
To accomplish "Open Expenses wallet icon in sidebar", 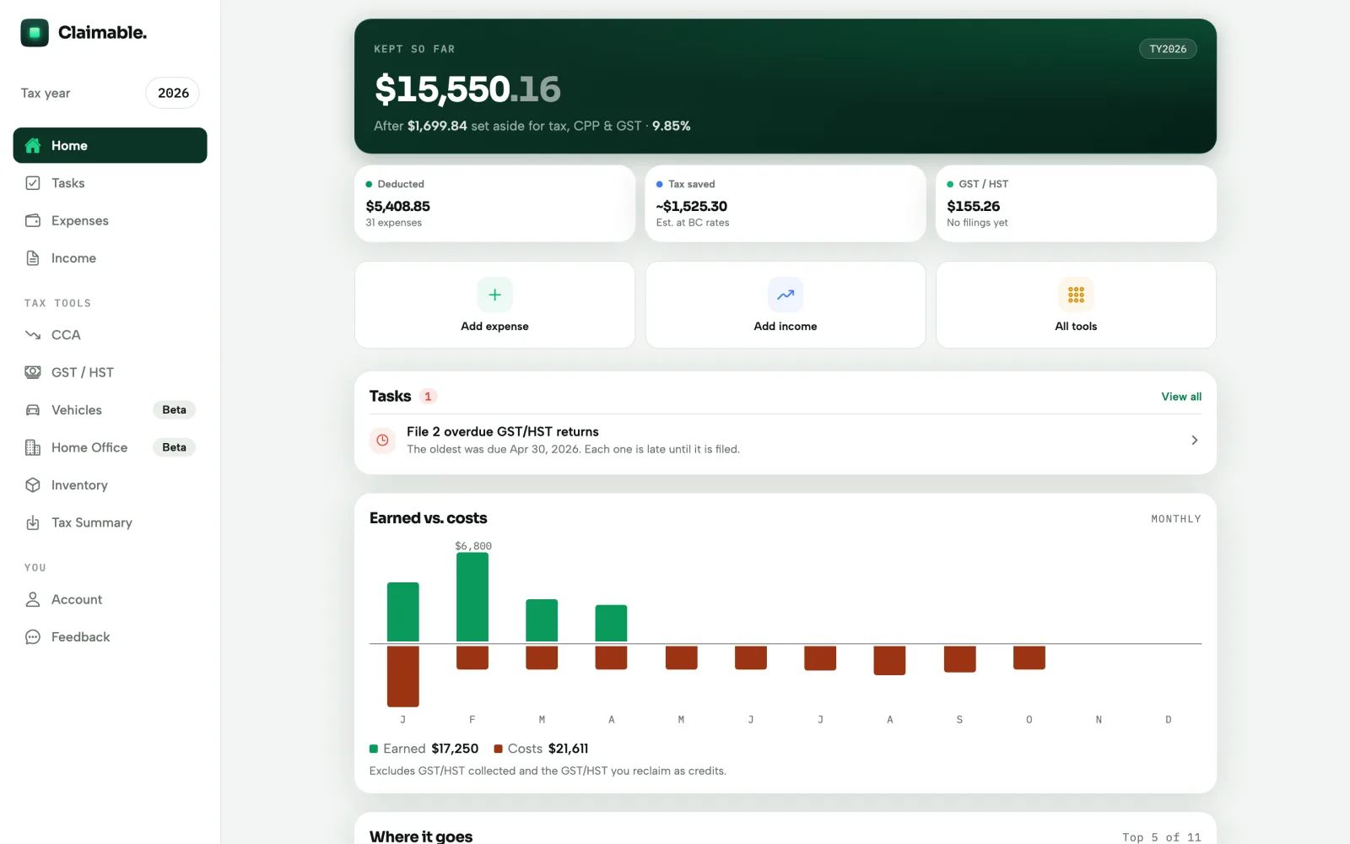I will click(33, 220).
